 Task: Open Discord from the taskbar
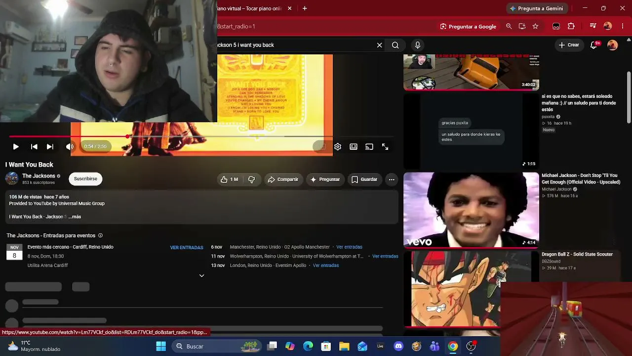(x=398, y=346)
